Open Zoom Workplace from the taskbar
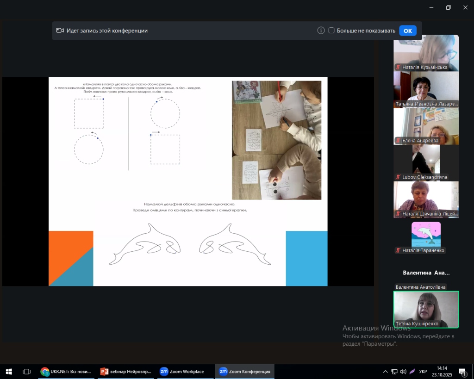 (x=182, y=372)
